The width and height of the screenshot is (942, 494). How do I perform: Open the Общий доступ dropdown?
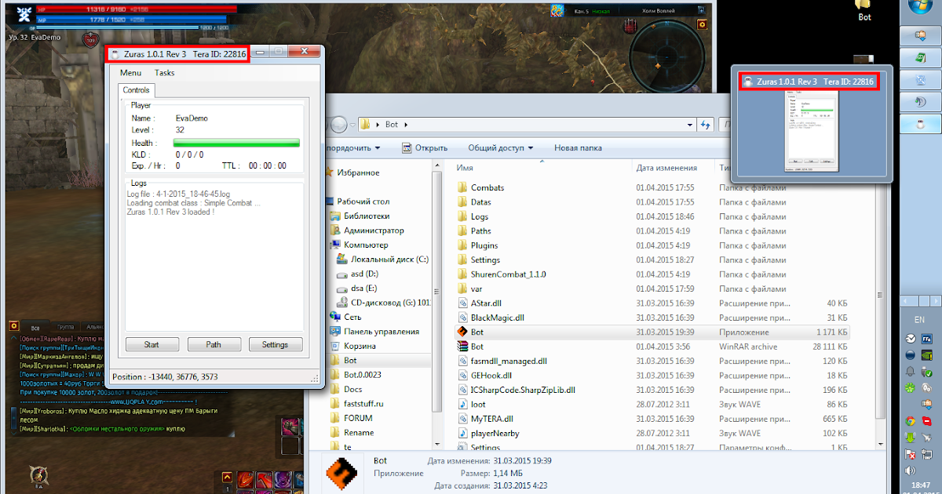(x=500, y=147)
